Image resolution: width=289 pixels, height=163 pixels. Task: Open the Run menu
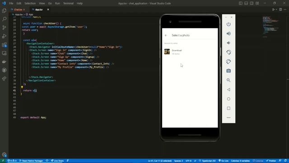point(57,3)
